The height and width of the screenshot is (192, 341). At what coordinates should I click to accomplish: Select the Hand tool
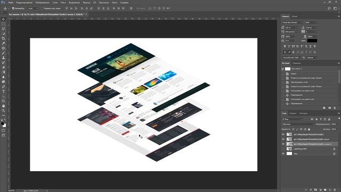pyautogui.click(x=3, y=106)
